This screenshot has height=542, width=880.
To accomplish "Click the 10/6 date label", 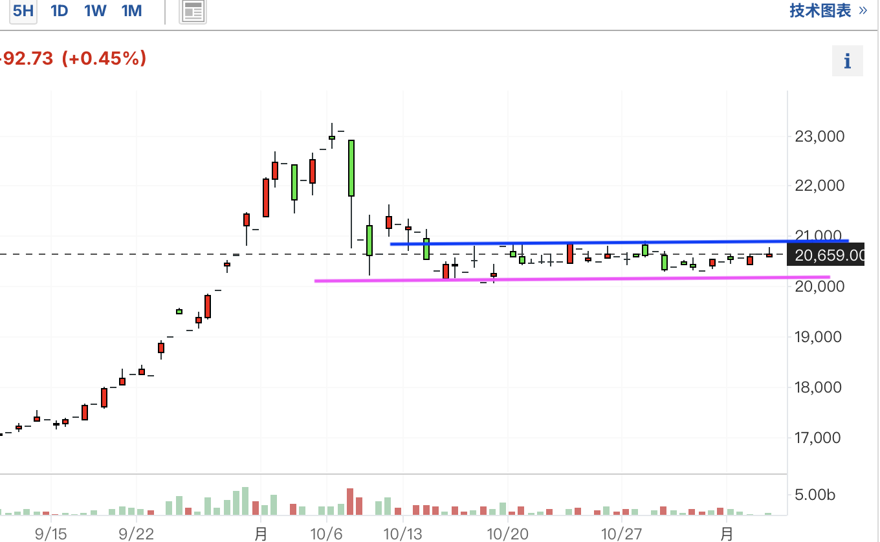I will [327, 533].
